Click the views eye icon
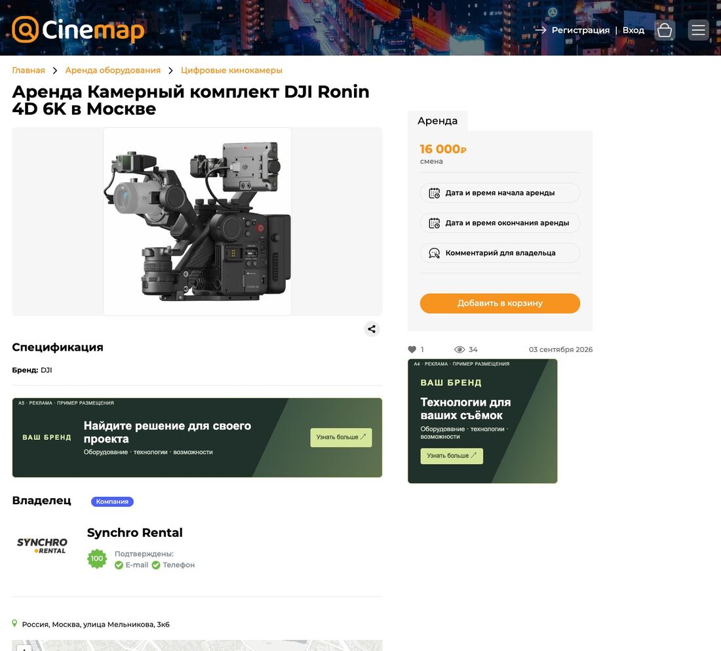This screenshot has width=721, height=651. click(459, 349)
